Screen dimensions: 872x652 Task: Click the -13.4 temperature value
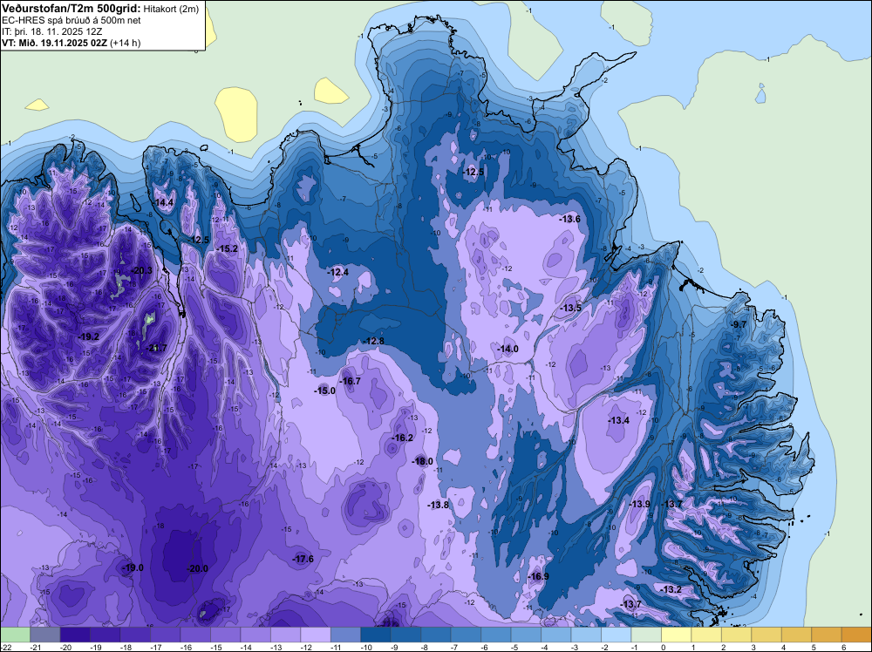[x=619, y=420]
